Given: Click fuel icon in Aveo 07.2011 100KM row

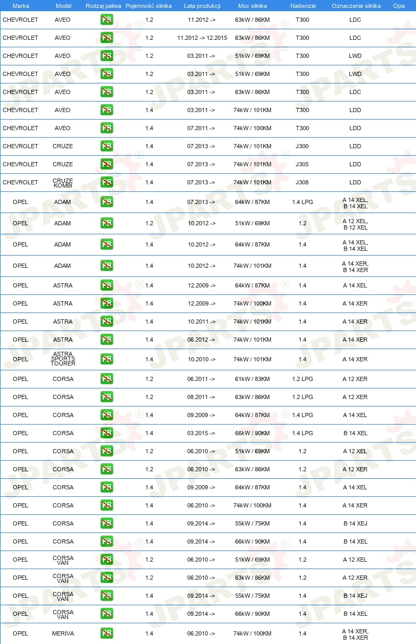Looking at the screenshot, I should pos(106,128).
